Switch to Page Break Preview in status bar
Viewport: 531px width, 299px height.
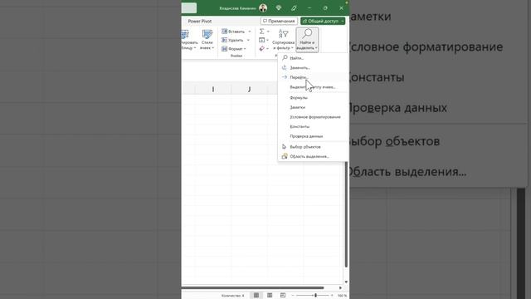(283, 296)
